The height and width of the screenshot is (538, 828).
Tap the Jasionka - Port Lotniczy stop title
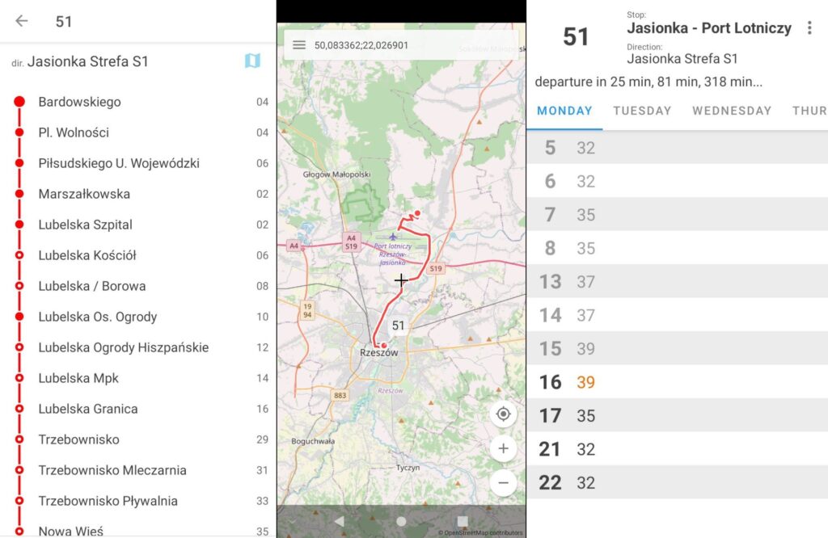point(709,28)
